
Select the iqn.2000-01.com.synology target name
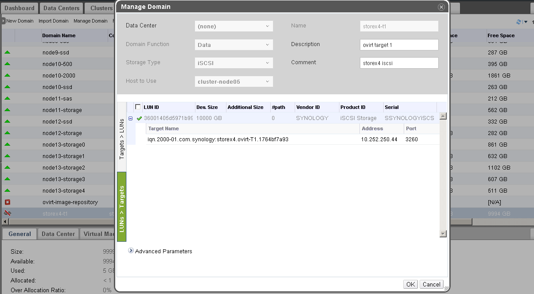pos(218,139)
